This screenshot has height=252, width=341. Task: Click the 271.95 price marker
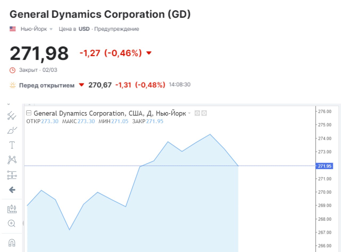(324, 166)
